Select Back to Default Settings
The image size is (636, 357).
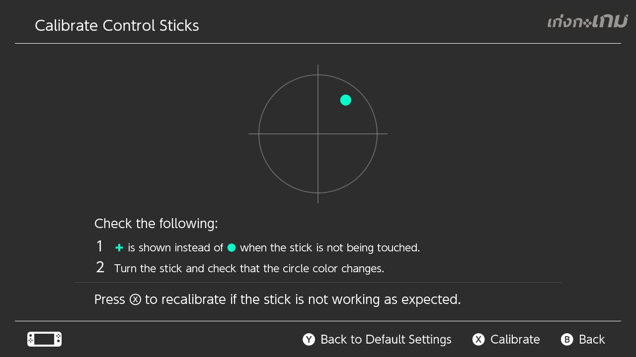point(386,339)
